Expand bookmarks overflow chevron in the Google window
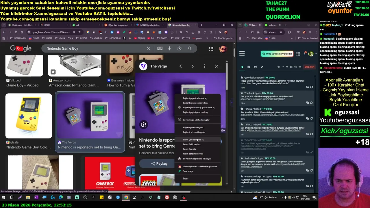This screenshot has width=370, height=208. coord(207,38)
